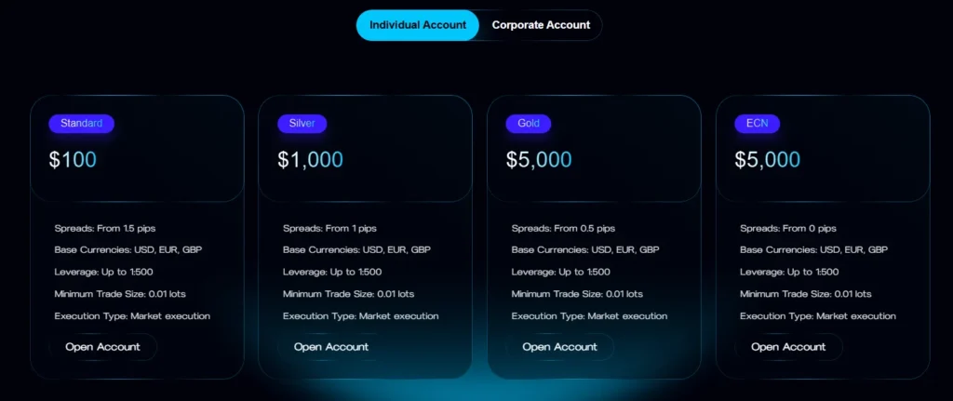Click the $100 Standard price
Viewport: 953px width, 401px height.
pyautogui.click(x=73, y=159)
